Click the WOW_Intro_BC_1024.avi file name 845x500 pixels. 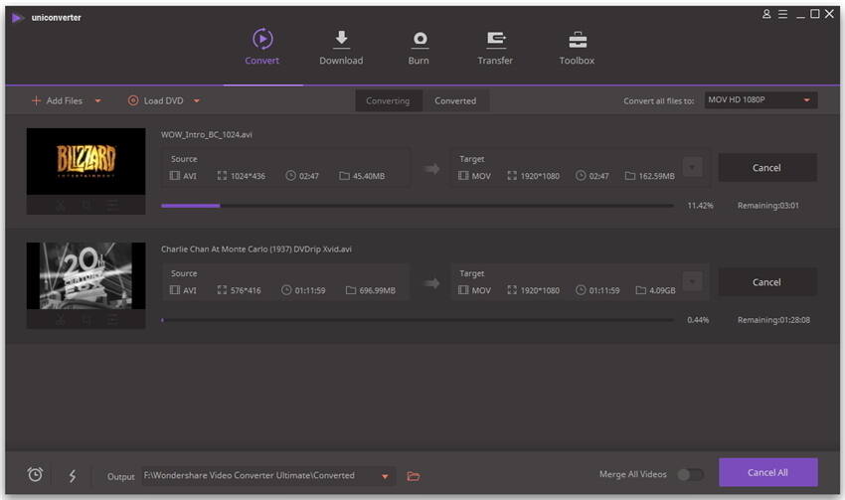[207, 135]
